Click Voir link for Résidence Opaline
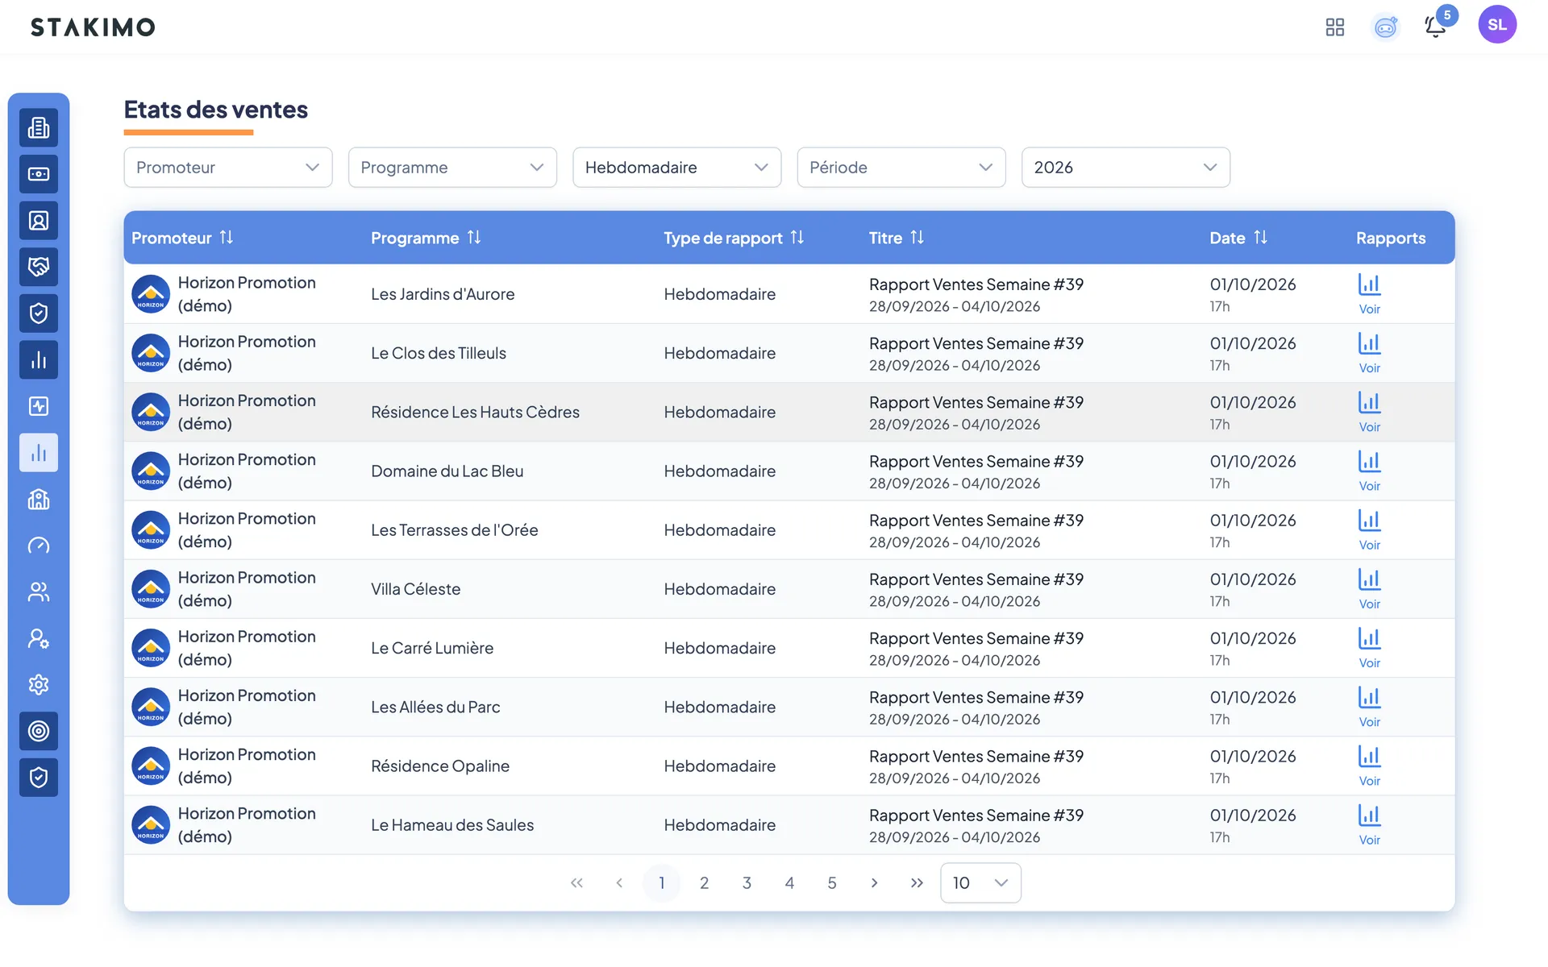Viewport: 1548px width, 967px height. pos(1369,781)
